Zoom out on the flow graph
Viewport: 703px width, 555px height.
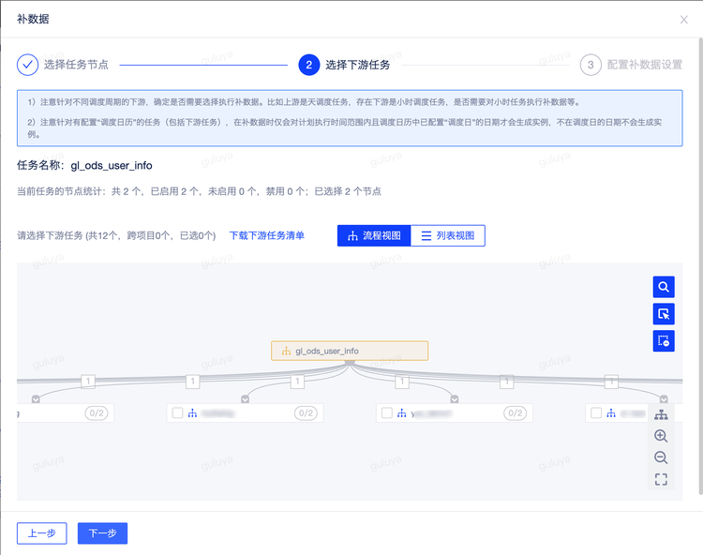tap(661, 457)
